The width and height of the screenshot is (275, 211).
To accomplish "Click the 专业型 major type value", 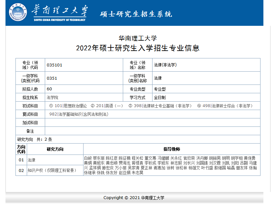I will (160, 89).
